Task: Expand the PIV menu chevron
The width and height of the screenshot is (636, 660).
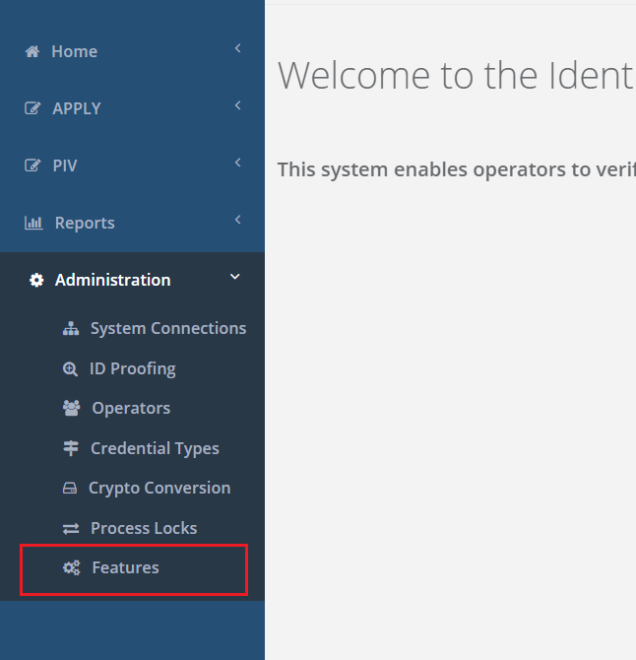Action: pyautogui.click(x=238, y=163)
